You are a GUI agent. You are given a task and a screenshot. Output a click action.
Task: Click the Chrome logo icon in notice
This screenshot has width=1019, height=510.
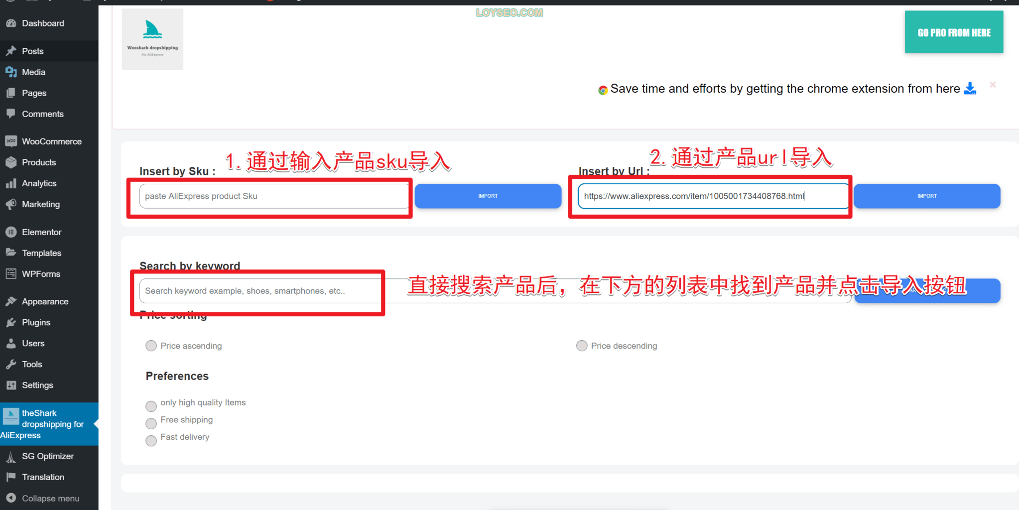603,90
